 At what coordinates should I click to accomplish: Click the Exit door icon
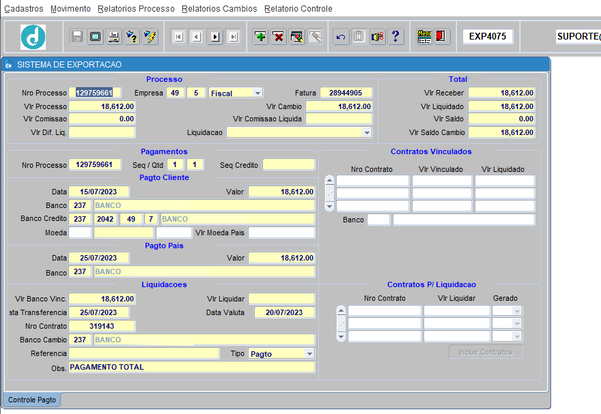pos(442,37)
